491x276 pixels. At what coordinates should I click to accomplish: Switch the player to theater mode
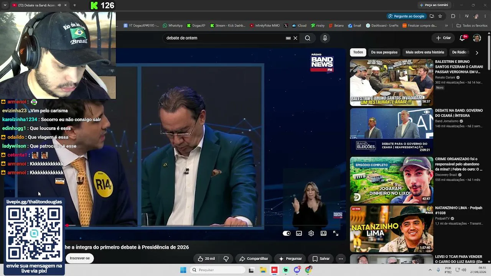323,233
